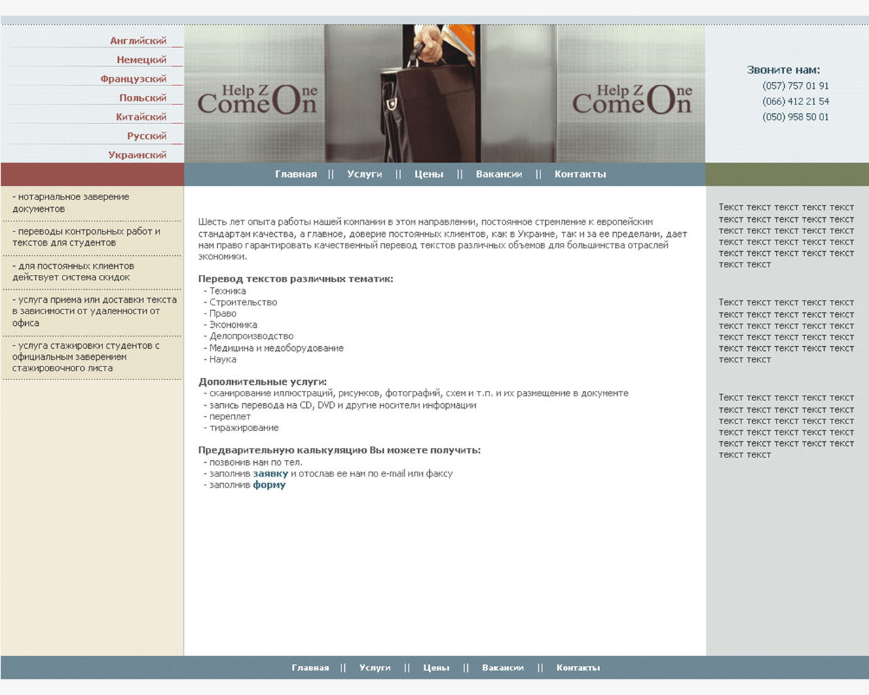Open Услуги in top navigation
The height and width of the screenshot is (695, 869).
pos(365,174)
